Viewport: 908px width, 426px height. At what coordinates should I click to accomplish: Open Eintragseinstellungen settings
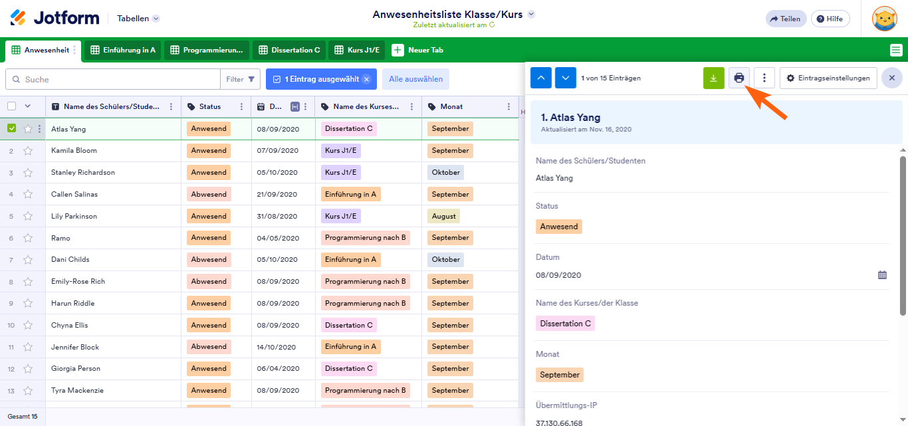[828, 78]
